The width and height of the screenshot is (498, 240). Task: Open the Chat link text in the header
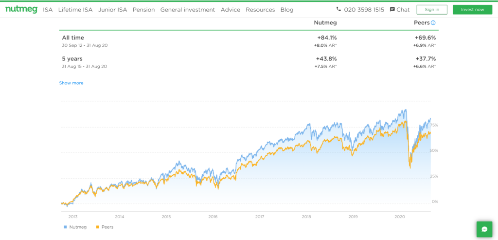click(403, 10)
